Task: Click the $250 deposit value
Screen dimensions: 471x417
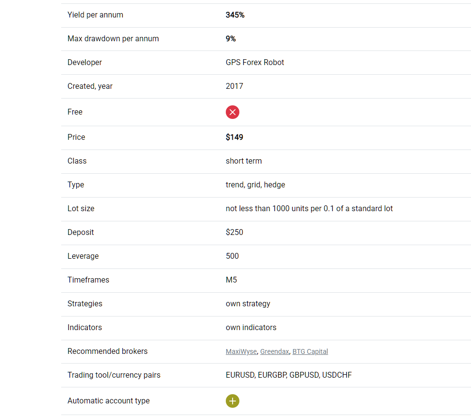Action: tap(235, 233)
